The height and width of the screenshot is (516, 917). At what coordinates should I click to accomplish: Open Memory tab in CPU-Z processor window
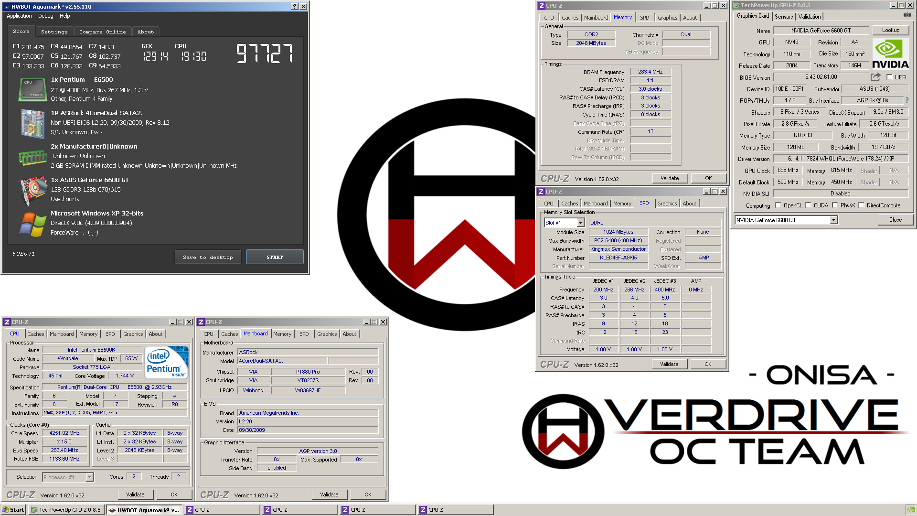pos(88,334)
